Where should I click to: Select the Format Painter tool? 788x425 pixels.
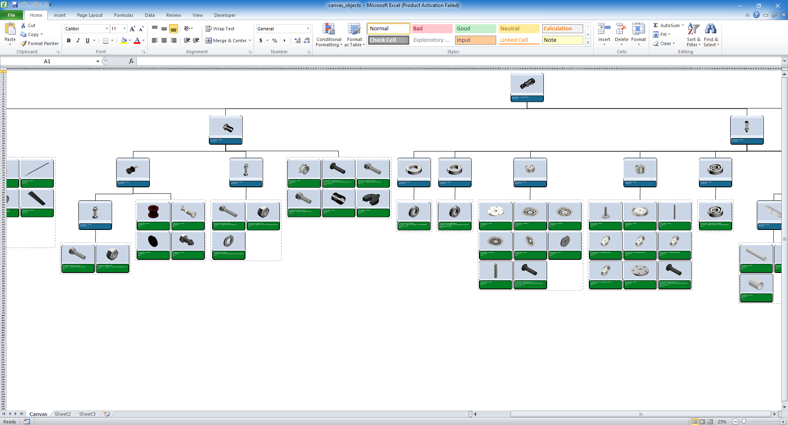coord(39,43)
